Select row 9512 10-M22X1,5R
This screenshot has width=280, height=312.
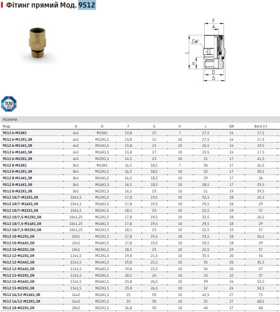click(x=140, y=249)
